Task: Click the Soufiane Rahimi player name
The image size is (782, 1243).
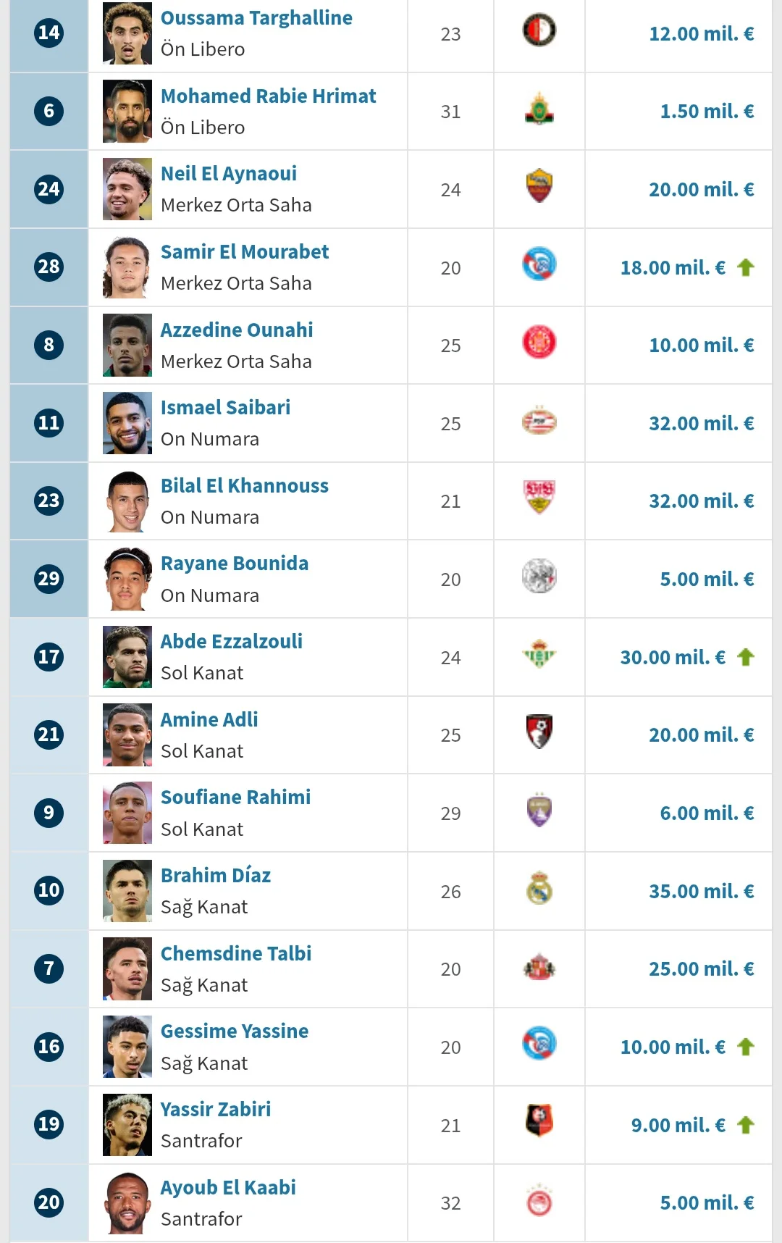Action: pos(235,798)
